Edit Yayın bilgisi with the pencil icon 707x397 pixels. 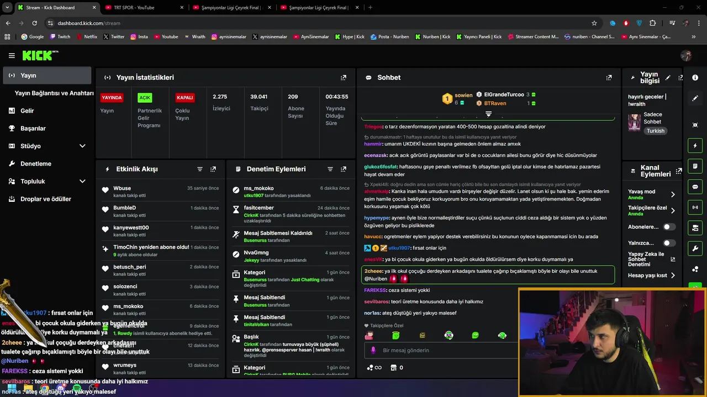point(668,78)
